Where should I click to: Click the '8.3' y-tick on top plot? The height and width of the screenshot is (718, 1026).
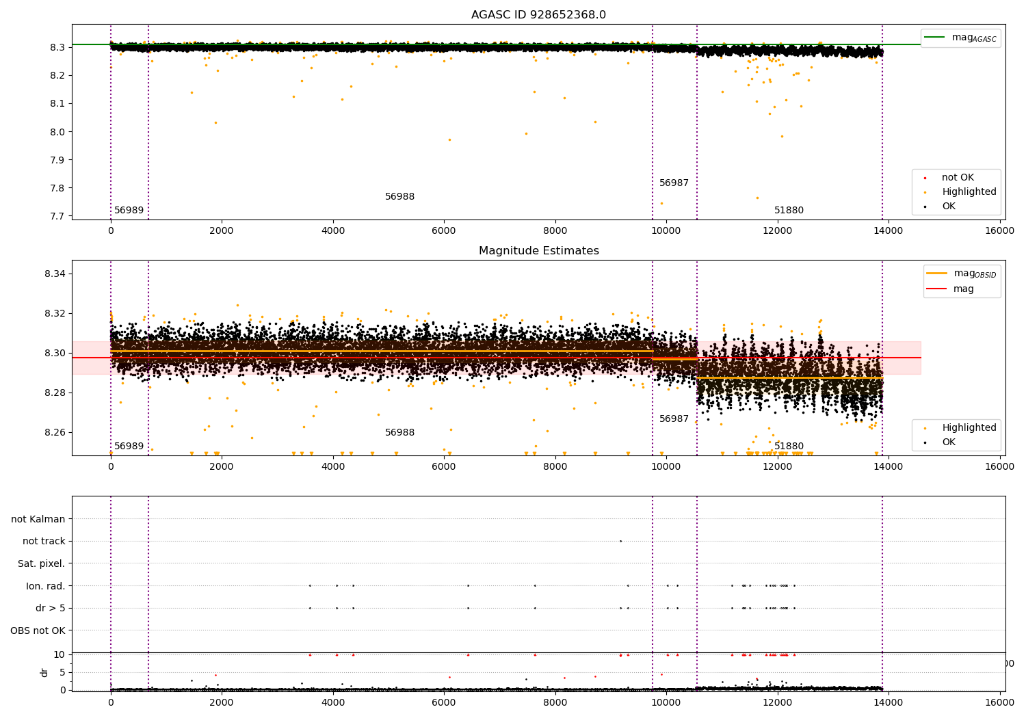pos(57,47)
